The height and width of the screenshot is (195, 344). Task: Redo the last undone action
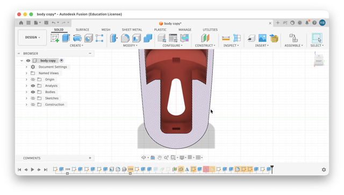63,23
